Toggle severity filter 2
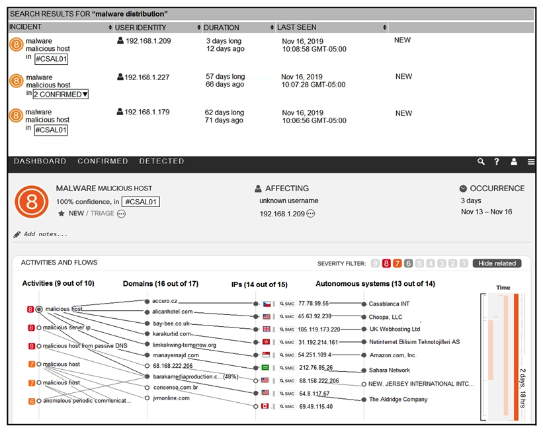 coord(452,264)
